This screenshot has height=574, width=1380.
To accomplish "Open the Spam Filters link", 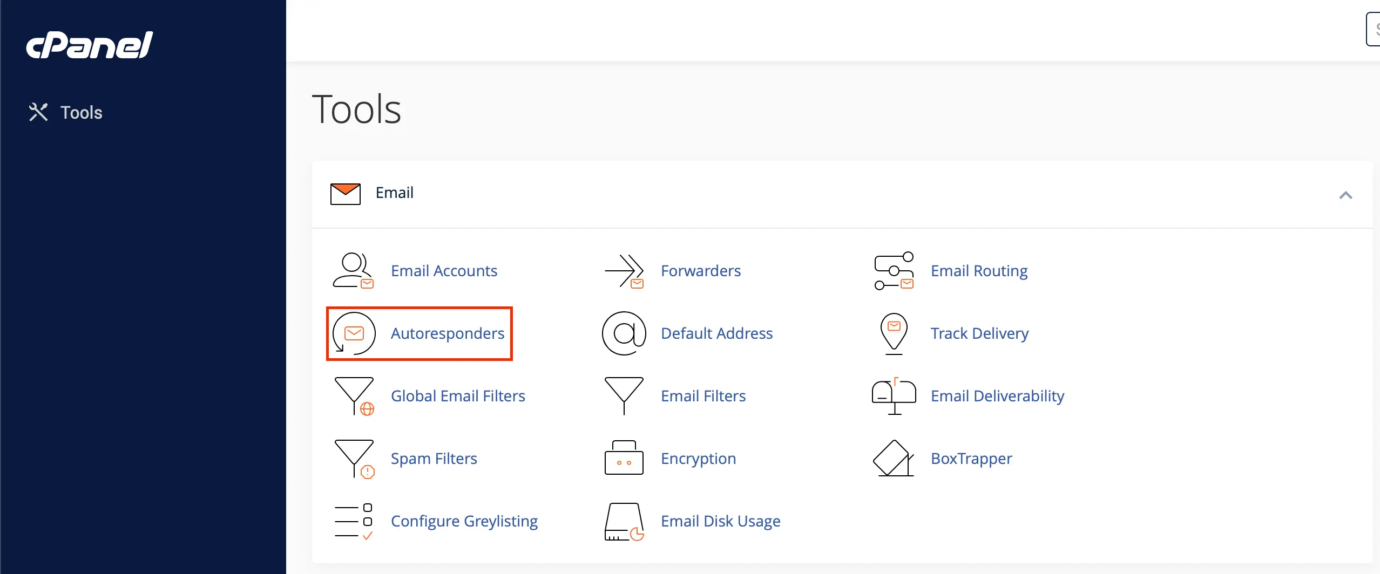I will tap(434, 459).
